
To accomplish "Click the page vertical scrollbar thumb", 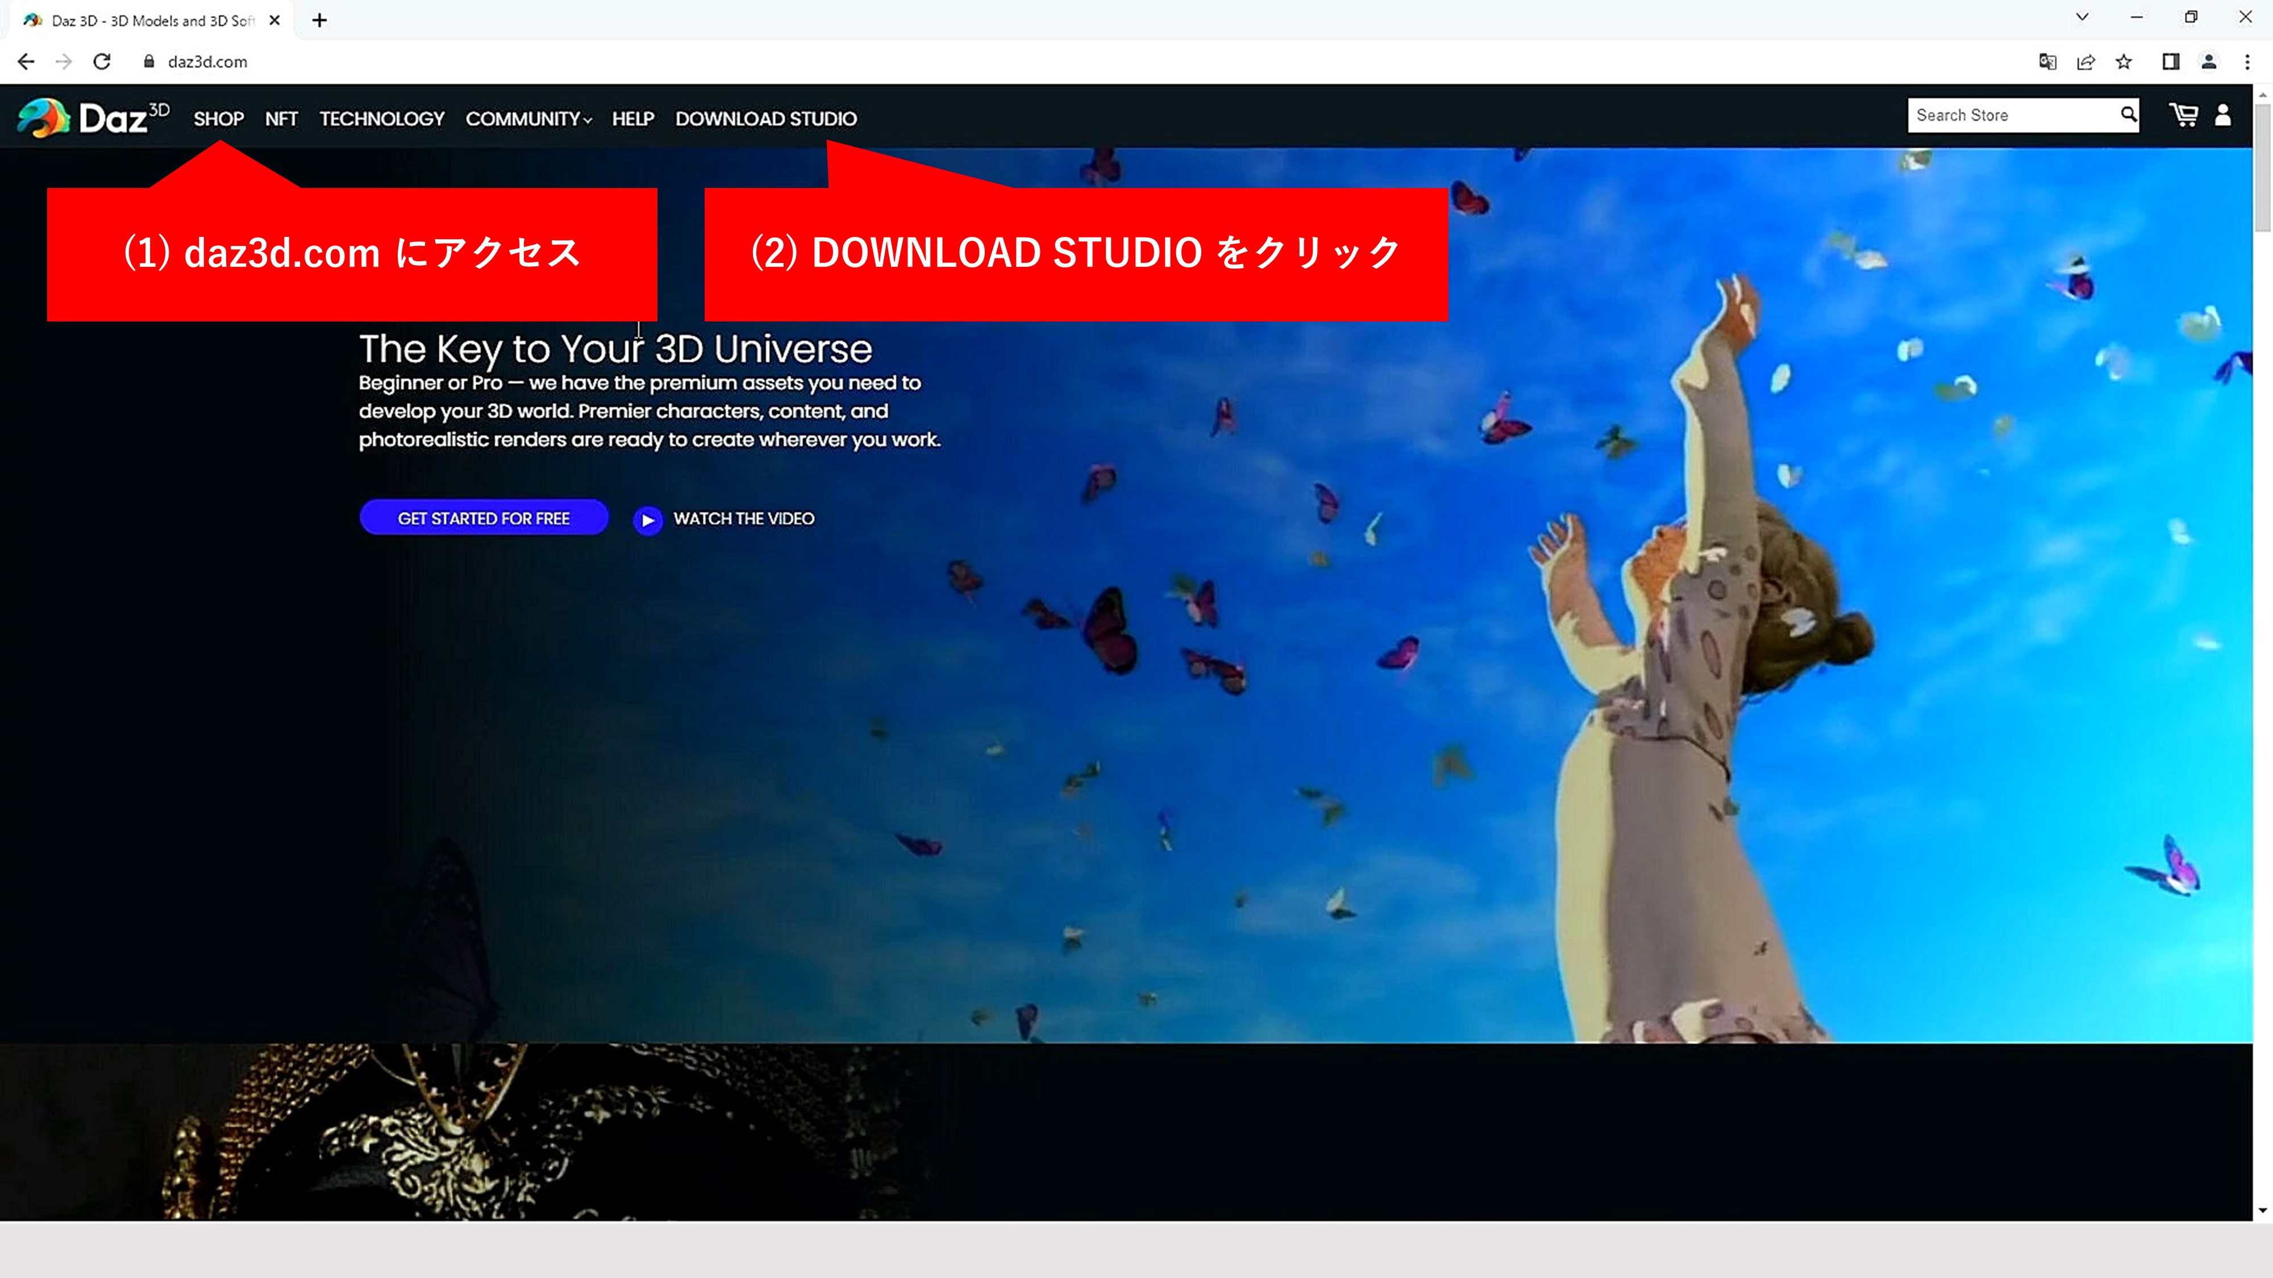I will pos(2262,168).
